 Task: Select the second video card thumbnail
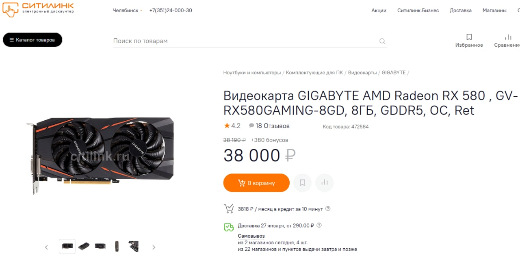point(84,246)
